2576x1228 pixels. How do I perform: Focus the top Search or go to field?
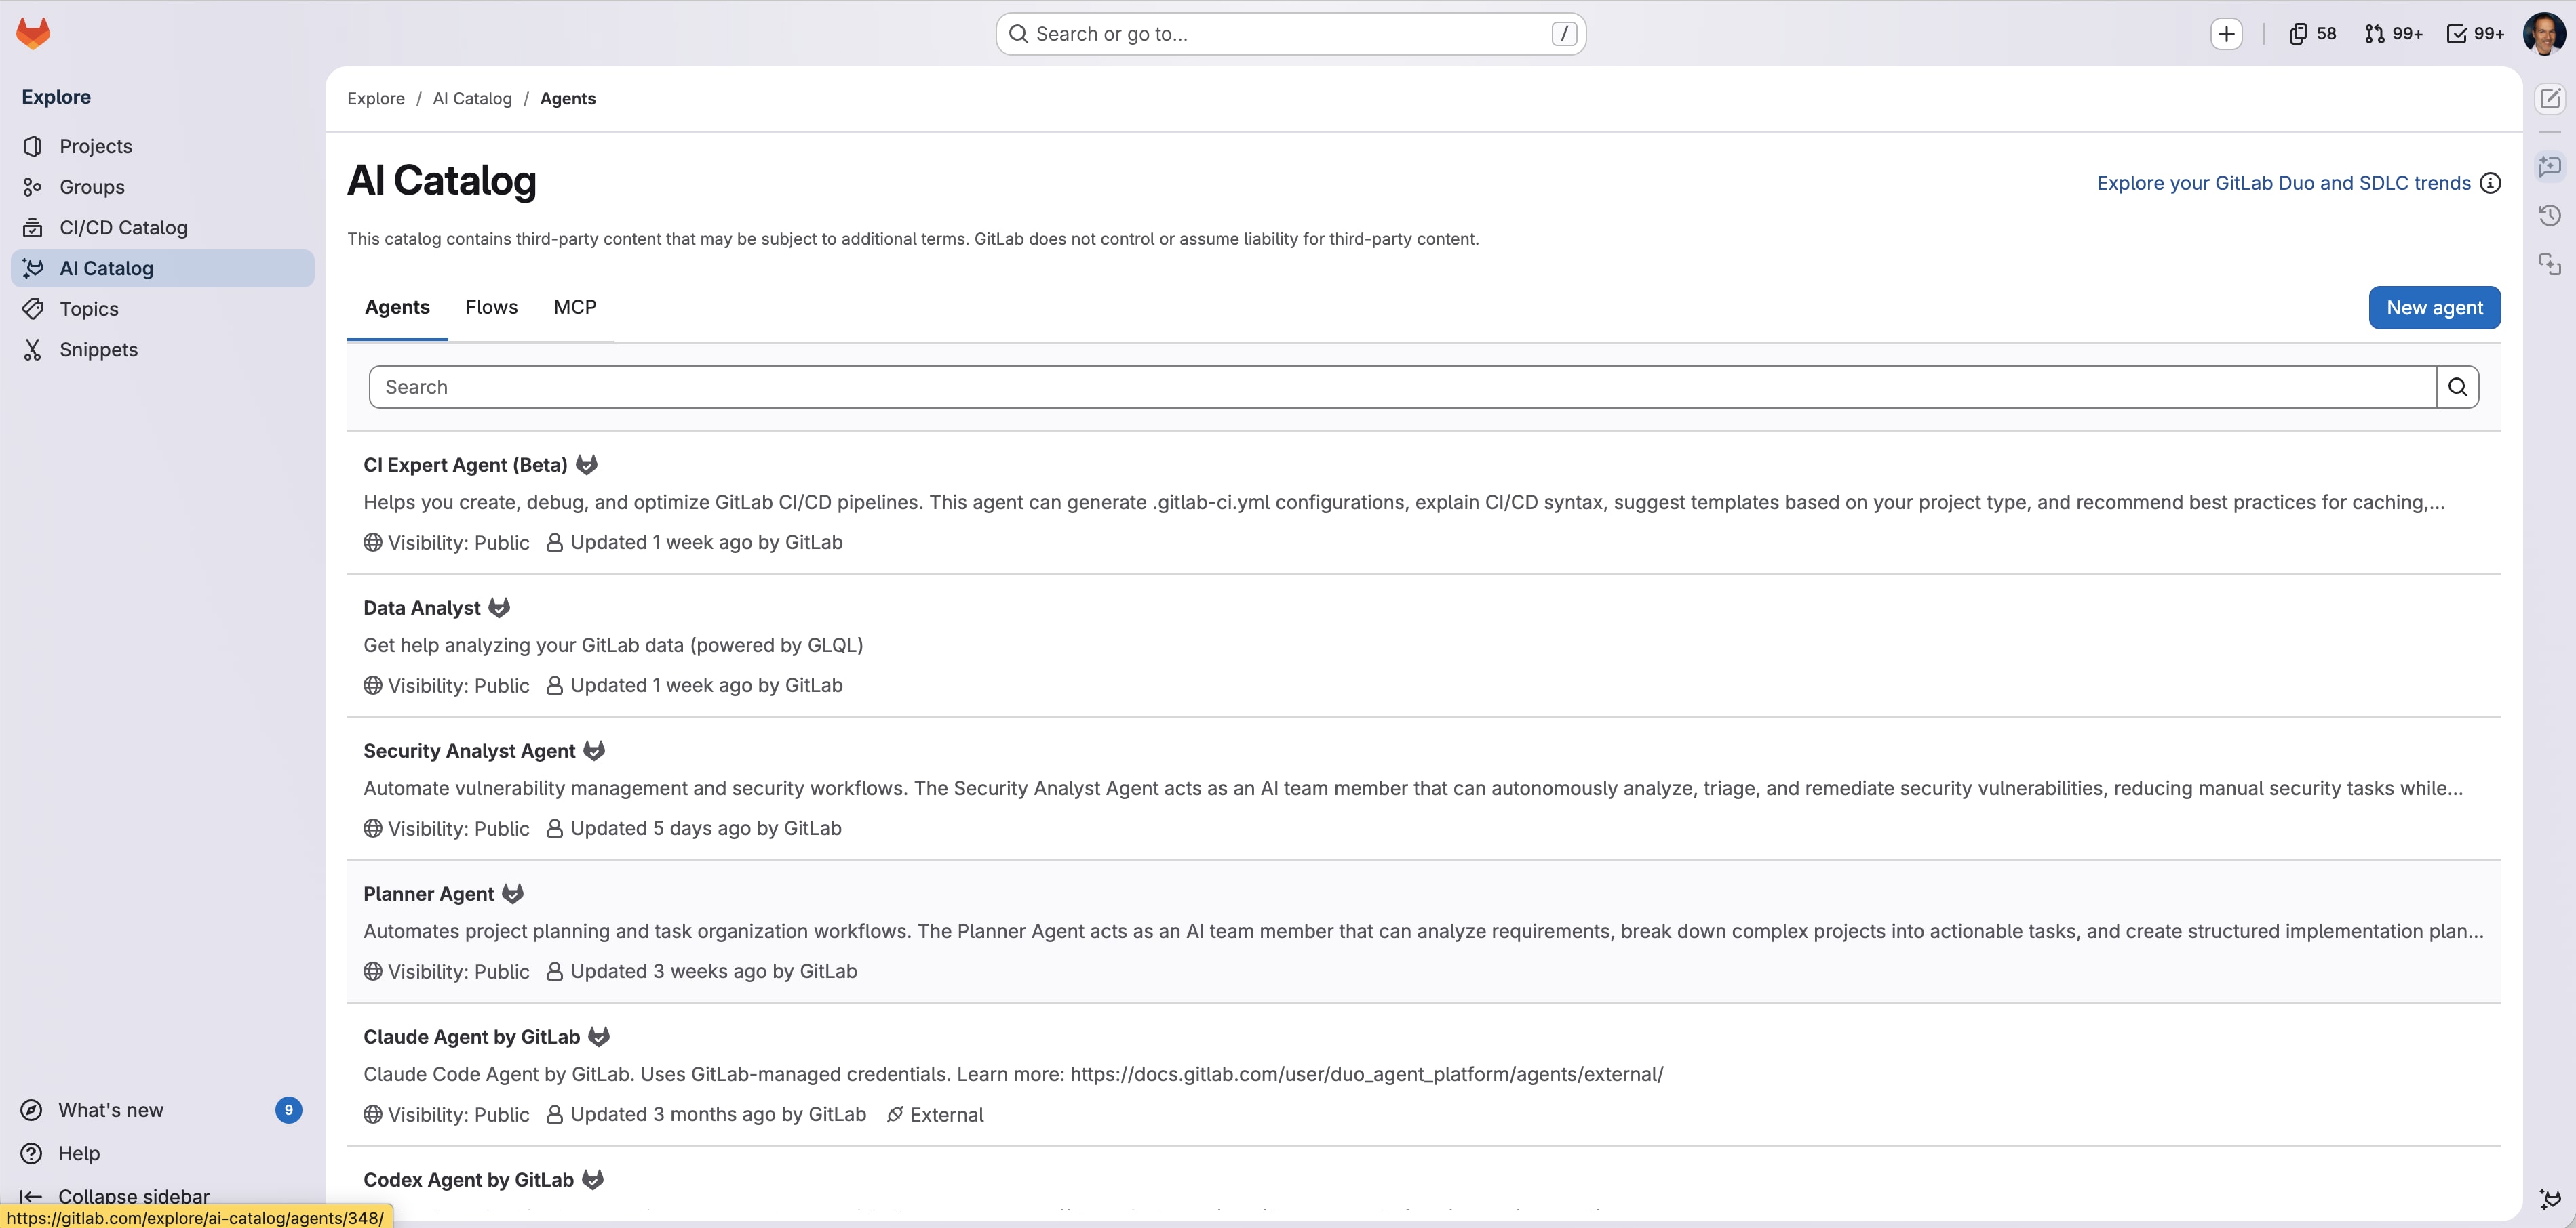[1290, 34]
